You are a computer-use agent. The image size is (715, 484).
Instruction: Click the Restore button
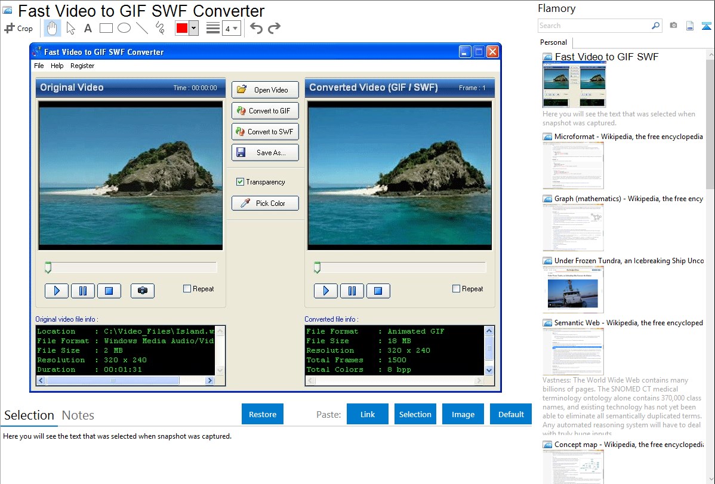[x=263, y=414]
